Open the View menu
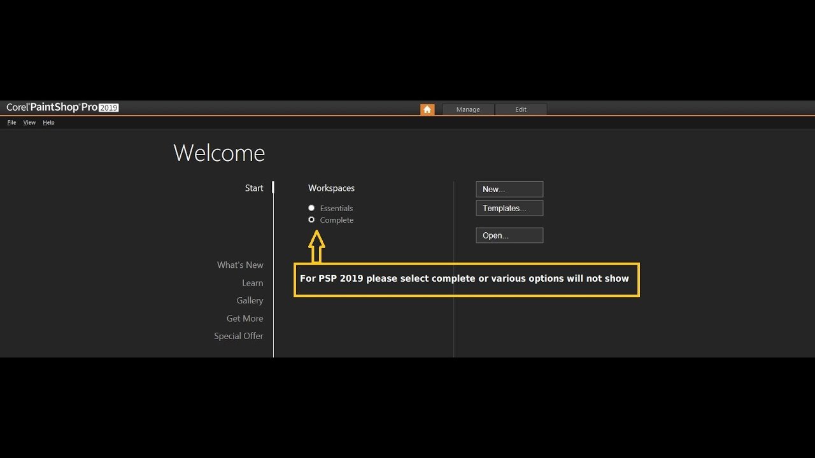The width and height of the screenshot is (815, 458). tap(29, 122)
